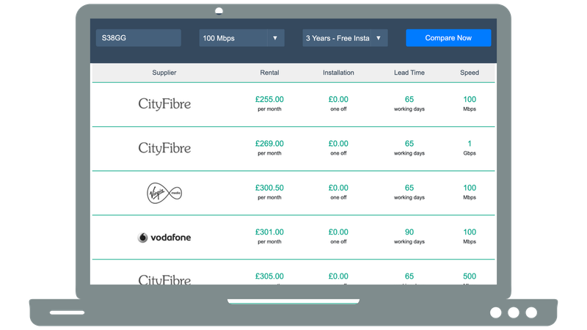Click the £300.50 Virgin Media rental price

pos(269,188)
